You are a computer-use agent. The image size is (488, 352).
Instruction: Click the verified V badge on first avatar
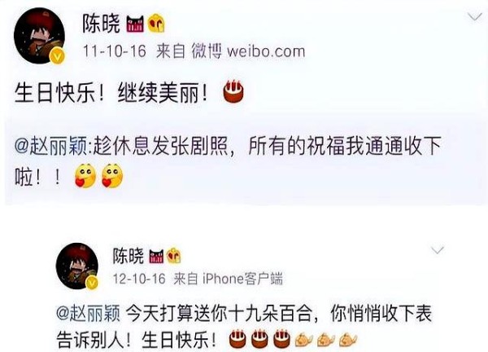point(57,56)
